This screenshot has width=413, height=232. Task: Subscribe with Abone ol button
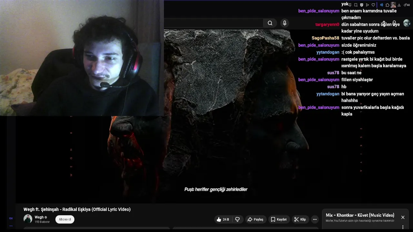pos(65,219)
